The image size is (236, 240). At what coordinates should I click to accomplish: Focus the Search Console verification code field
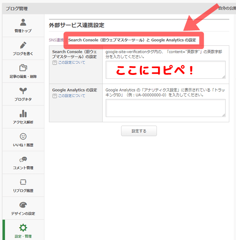pyautogui.click(x=166, y=70)
